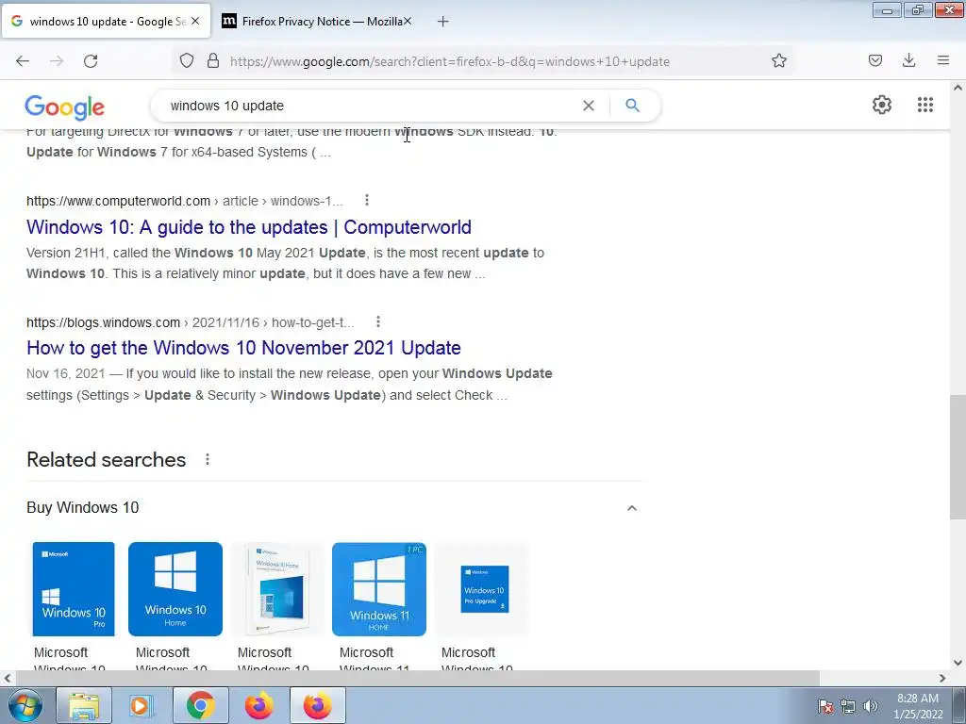Open the tracking protection shield icon
This screenshot has height=724, width=966.
pyautogui.click(x=187, y=61)
